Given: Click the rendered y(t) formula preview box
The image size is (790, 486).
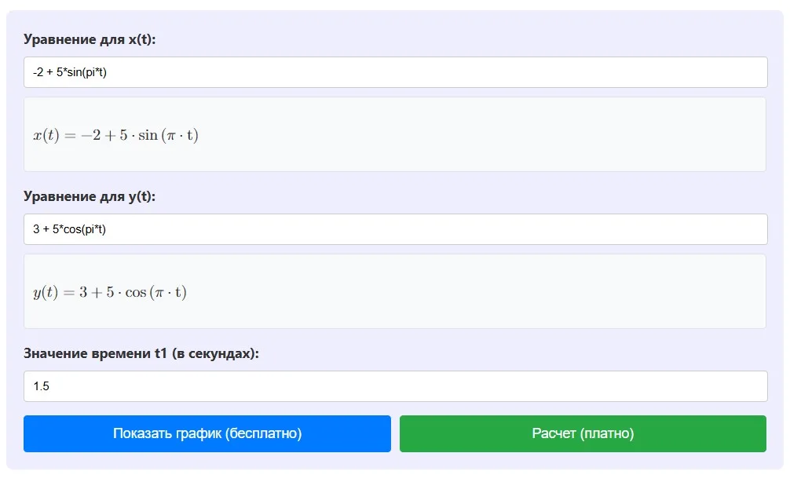Looking at the screenshot, I should (x=395, y=291).
